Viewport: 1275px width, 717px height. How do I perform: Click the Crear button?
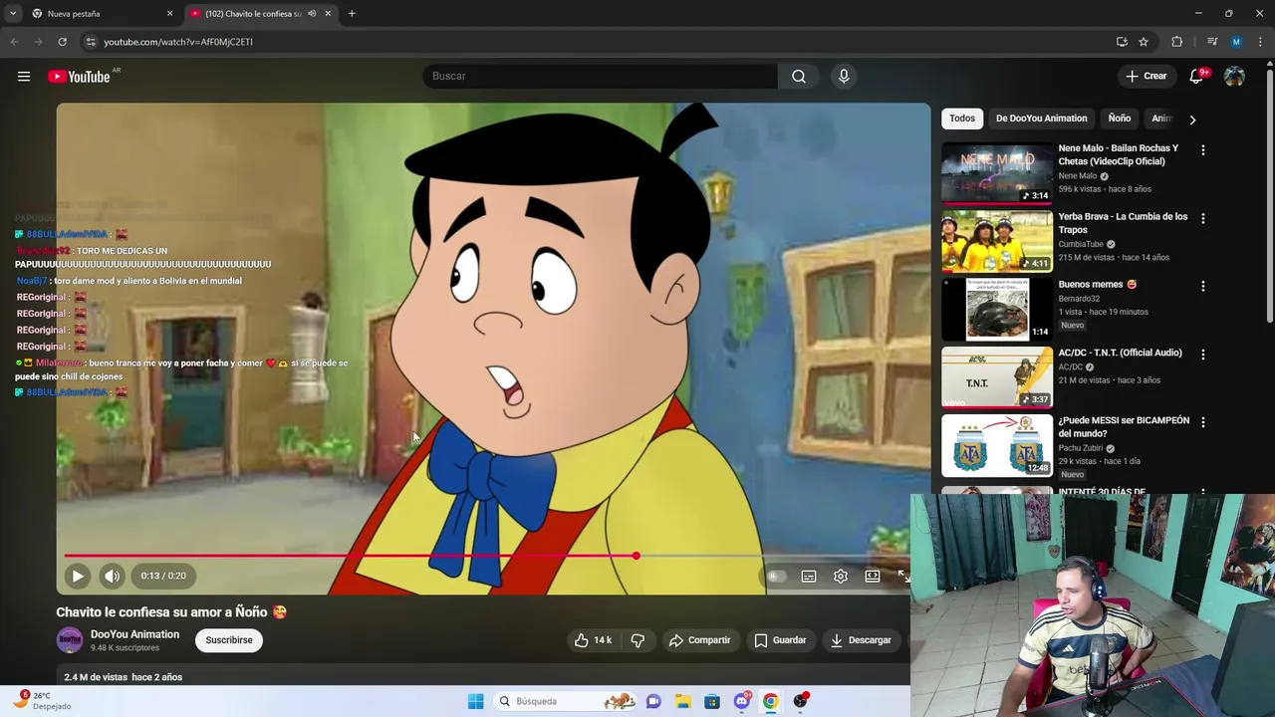[x=1147, y=76]
